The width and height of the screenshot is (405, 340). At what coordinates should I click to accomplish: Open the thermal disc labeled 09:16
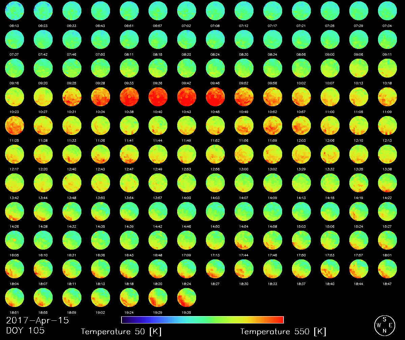click(15, 68)
